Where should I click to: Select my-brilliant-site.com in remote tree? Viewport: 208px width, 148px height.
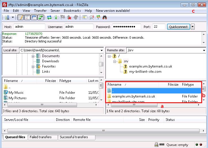click(x=145, y=72)
